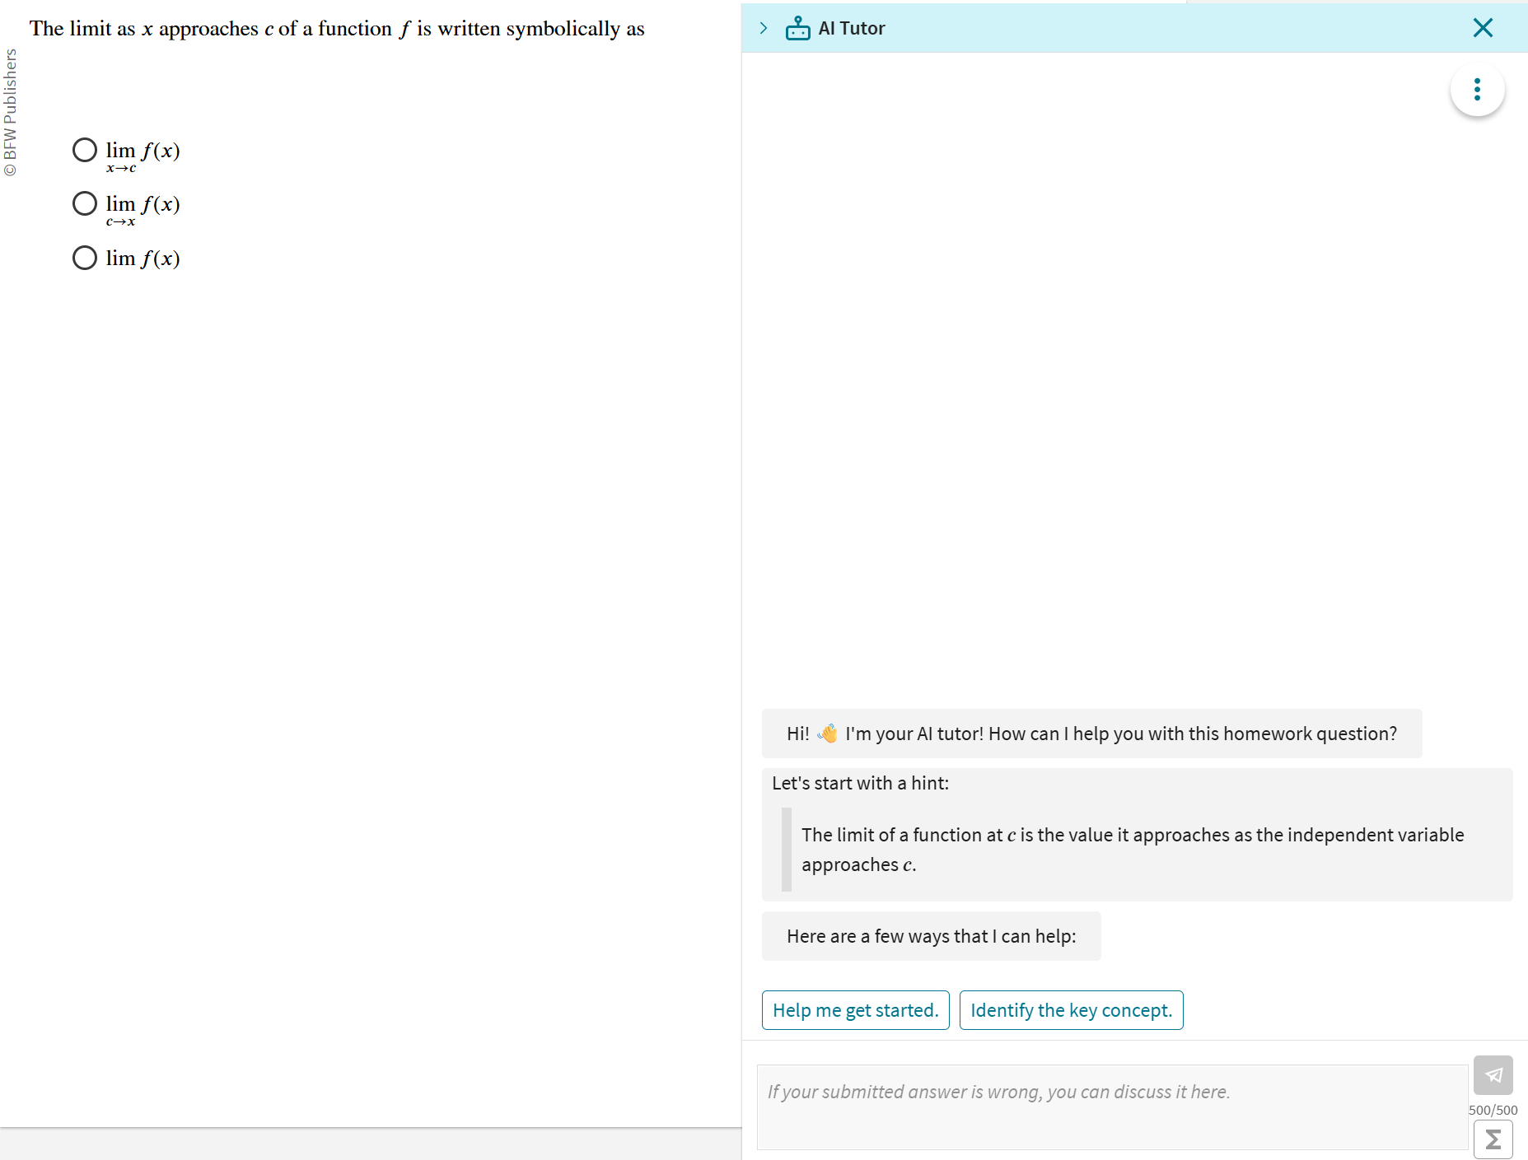Select the "lim x→c f(x)" answer option
Viewport: 1528px width, 1160px height.
[x=84, y=149]
